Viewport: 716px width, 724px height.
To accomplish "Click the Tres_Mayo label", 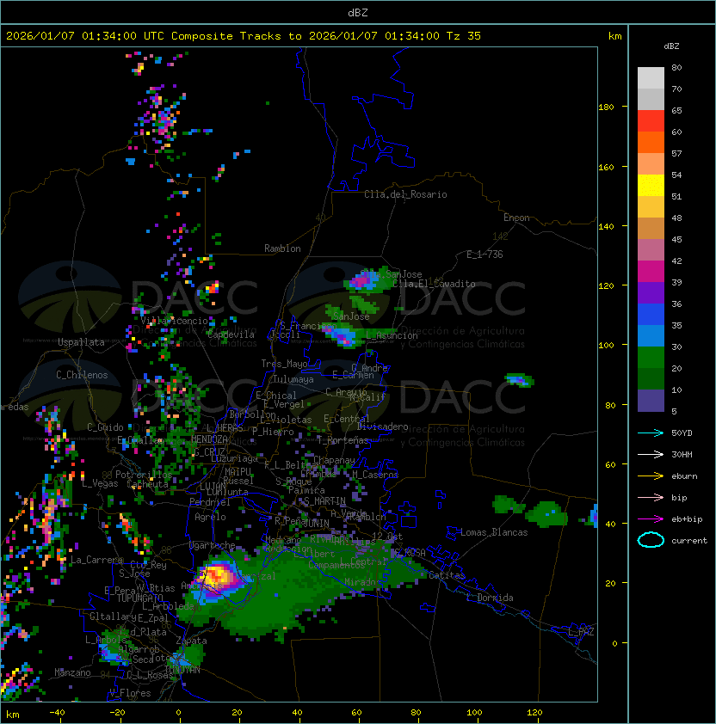I will point(284,364).
